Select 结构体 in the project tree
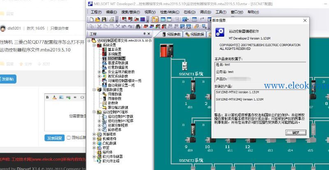This screenshot has width=329, height=170. click(x=108, y=152)
